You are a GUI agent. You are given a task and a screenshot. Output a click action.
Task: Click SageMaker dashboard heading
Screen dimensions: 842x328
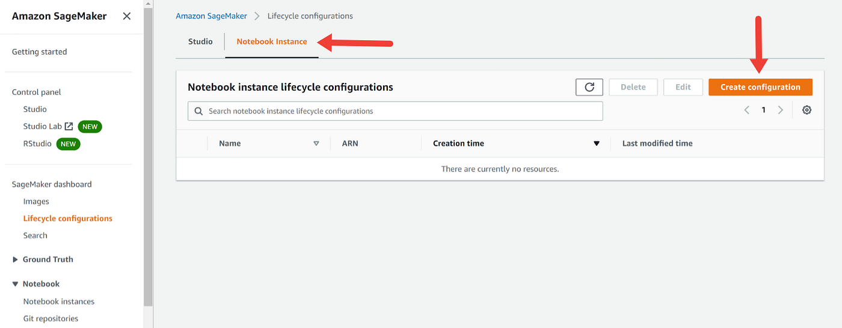click(52, 184)
